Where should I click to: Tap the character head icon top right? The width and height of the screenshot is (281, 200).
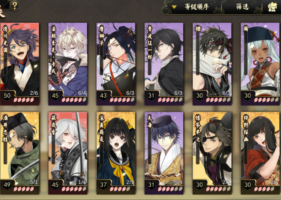tap(272, 7)
